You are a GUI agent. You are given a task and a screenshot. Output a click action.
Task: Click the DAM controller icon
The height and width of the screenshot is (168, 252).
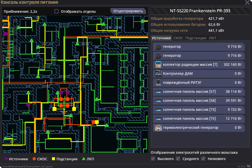[x=158, y=73]
